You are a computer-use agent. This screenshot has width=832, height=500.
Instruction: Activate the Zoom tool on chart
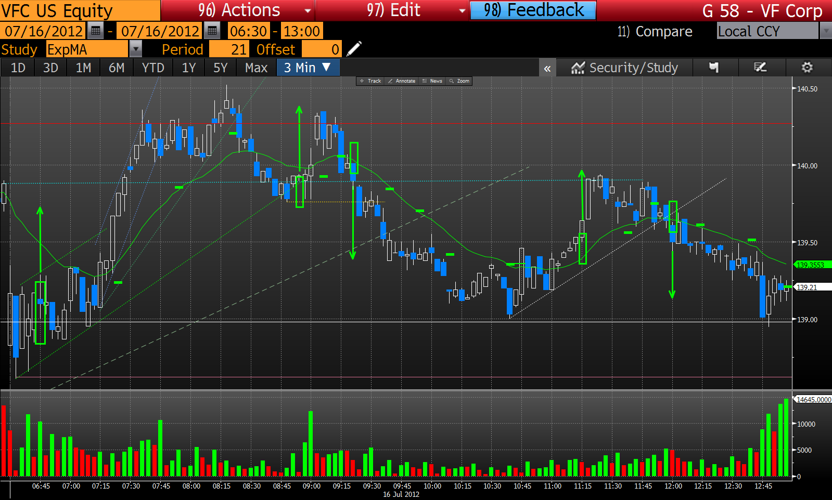pos(459,81)
